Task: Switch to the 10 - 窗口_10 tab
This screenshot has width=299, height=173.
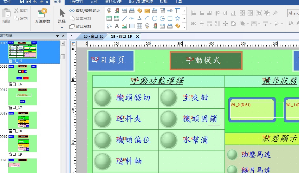Action: 93,36
